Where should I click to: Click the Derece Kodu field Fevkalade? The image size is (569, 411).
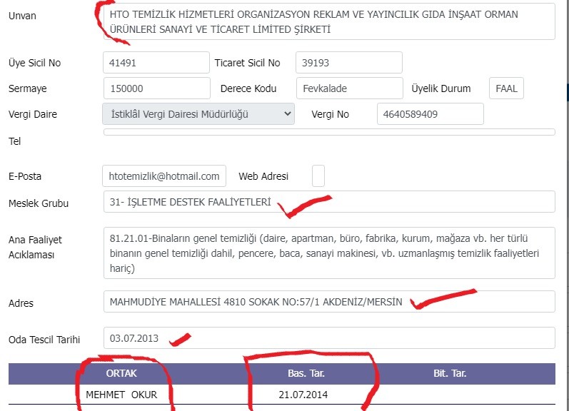349,88
